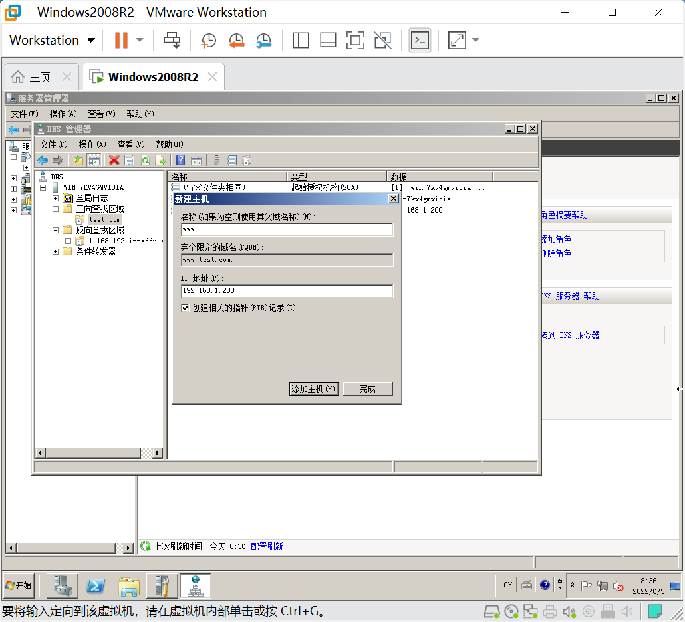Image resolution: width=685 pixels, height=622 pixels.
Task: Click the new server toolbar icon
Action: [217, 161]
